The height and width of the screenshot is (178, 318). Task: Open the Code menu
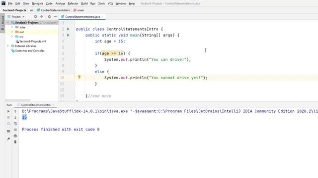(49, 3)
